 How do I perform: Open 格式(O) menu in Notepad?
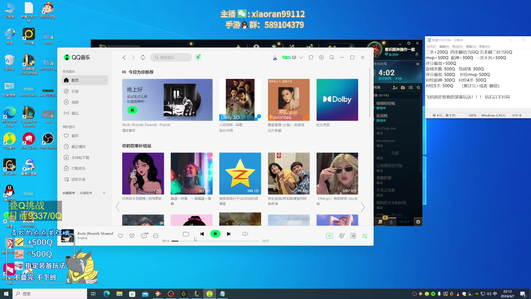click(x=457, y=47)
